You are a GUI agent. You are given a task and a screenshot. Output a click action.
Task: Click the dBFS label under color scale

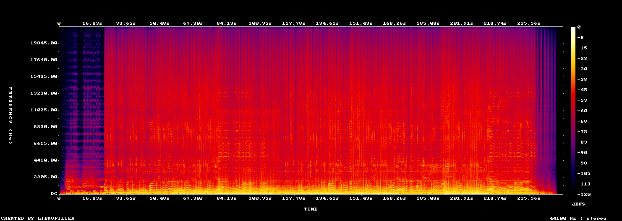(578, 204)
